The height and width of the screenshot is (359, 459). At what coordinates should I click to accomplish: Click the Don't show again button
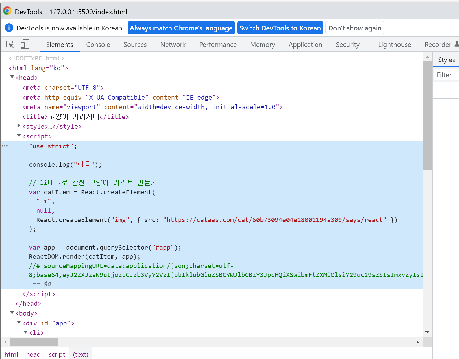[x=355, y=28]
